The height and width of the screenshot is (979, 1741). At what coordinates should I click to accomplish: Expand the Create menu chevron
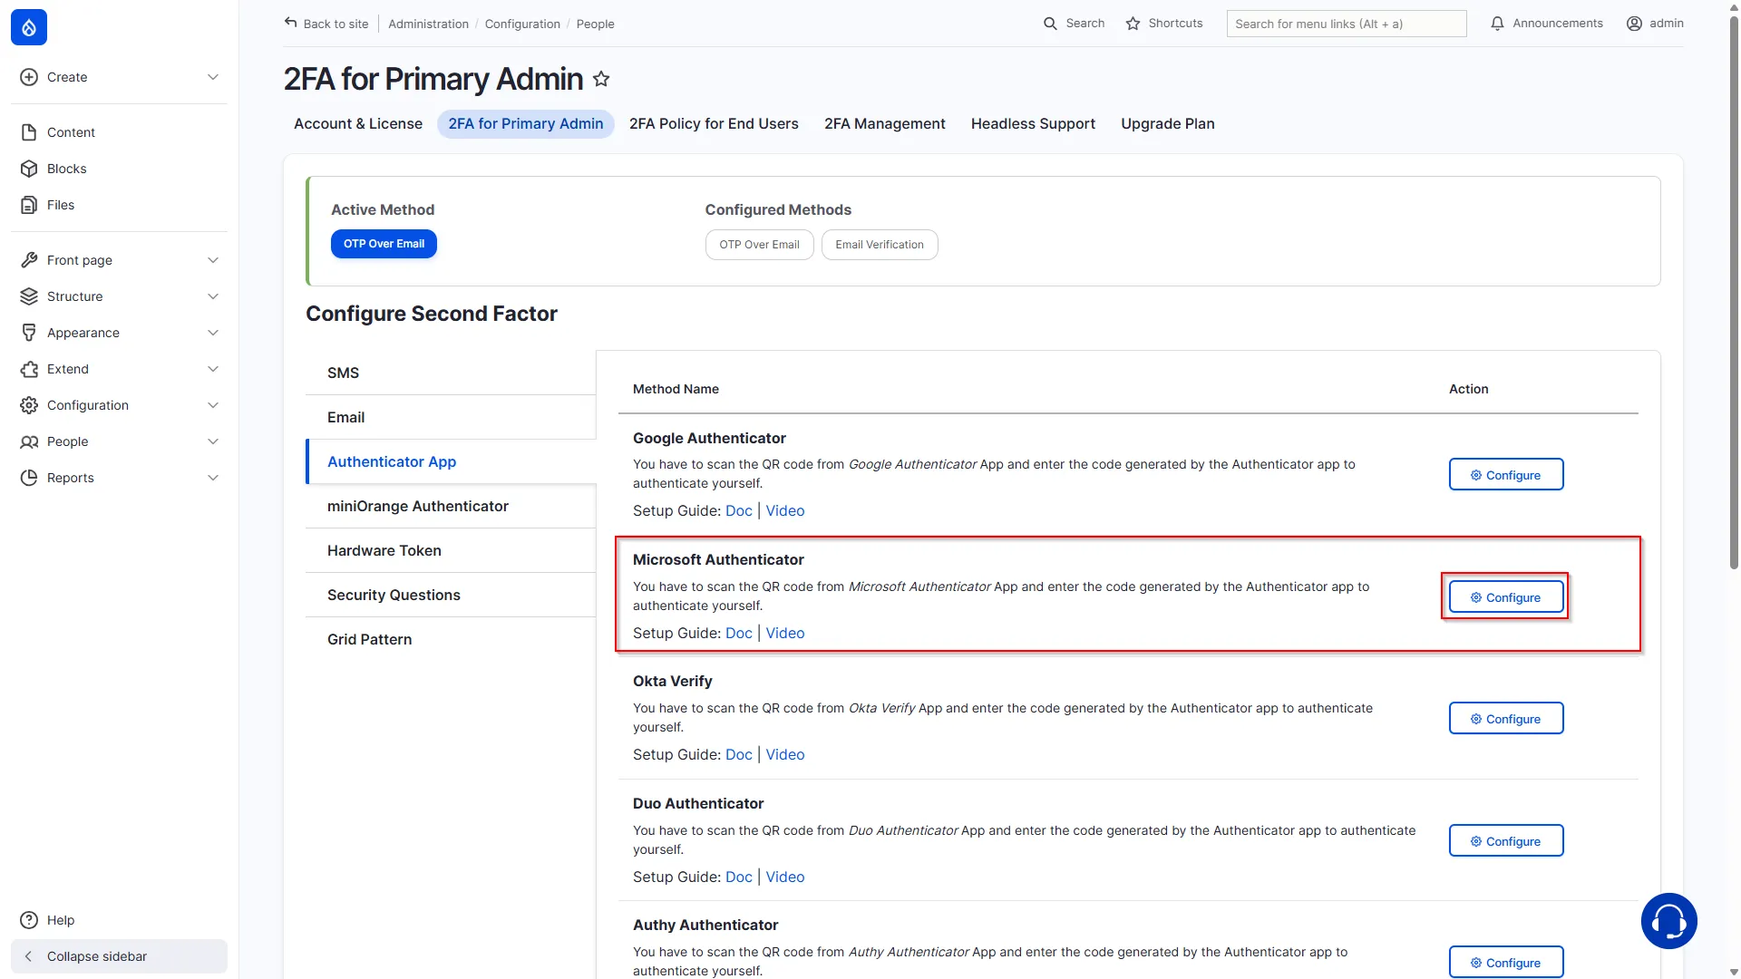click(x=213, y=77)
